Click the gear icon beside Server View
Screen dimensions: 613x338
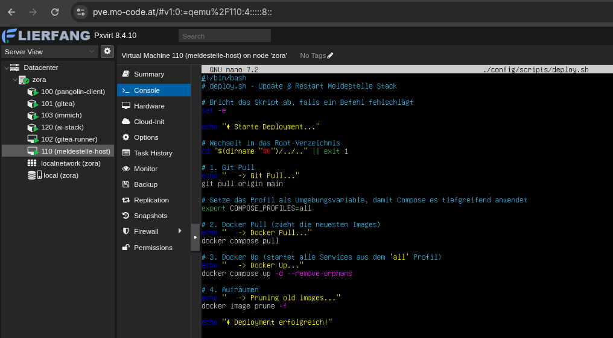pyautogui.click(x=107, y=52)
